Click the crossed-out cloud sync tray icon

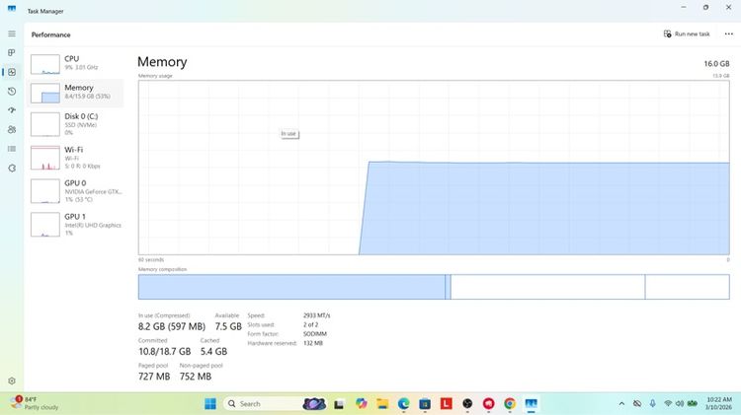click(x=637, y=404)
